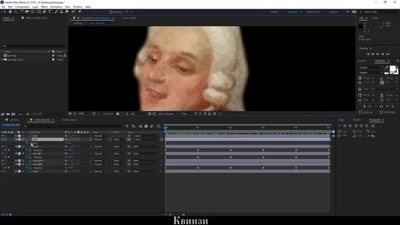
Task: Select the Rectangle shape tool
Action: tap(39, 12)
